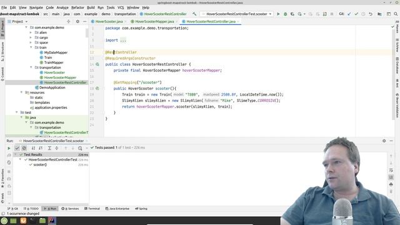Show Git history with the clock icon

tap(363, 14)
